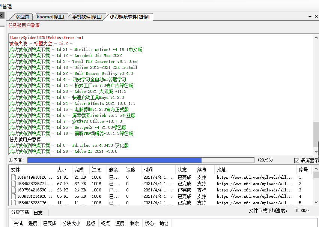Click file icon of row 1584928228276
Screen dimensions: 319x227
14,203
